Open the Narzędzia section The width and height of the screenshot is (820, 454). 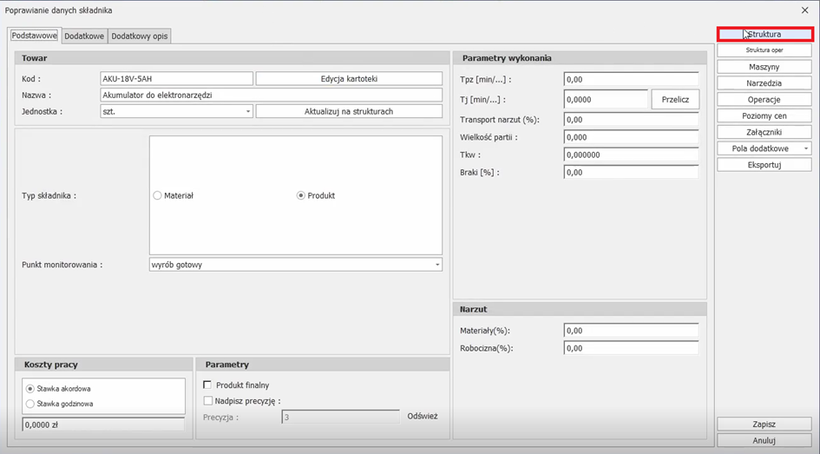tap(764, 83)
